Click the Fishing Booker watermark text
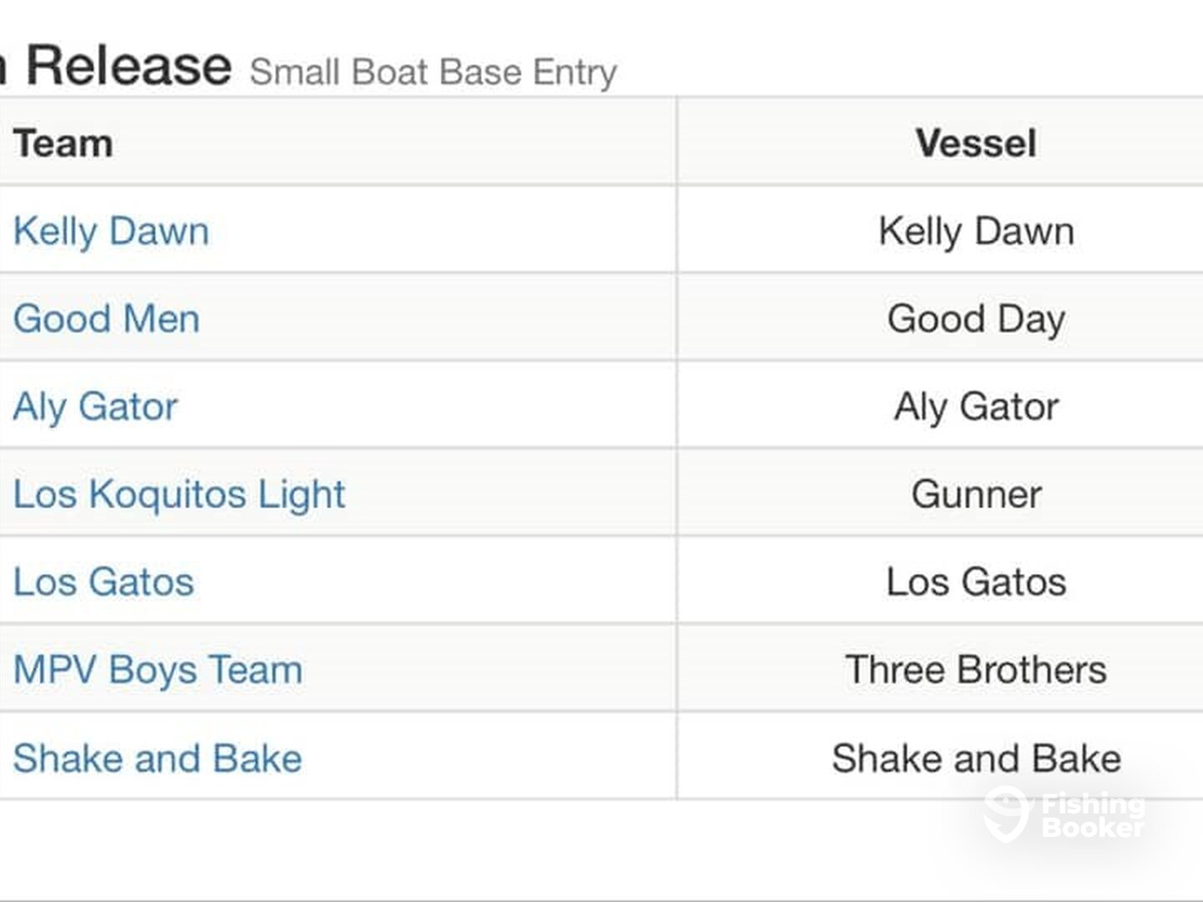 tap(1094, 816)
